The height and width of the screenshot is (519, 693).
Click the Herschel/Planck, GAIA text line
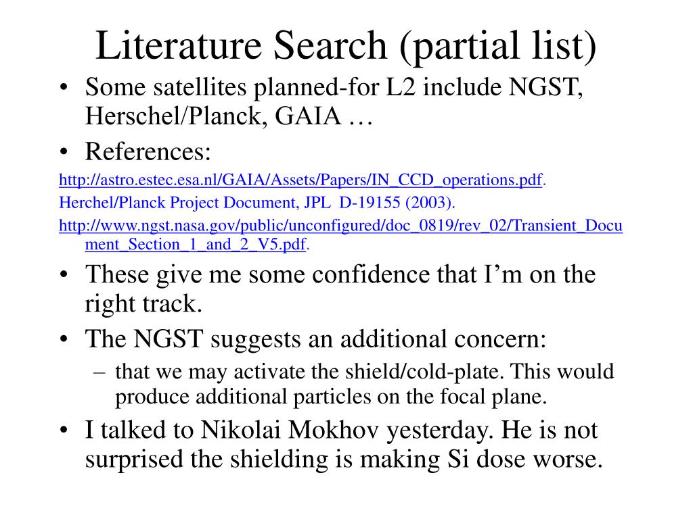click(229, 116)
